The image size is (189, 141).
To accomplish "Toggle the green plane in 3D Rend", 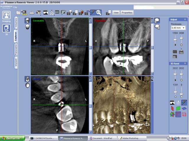I will coord(178,108).
